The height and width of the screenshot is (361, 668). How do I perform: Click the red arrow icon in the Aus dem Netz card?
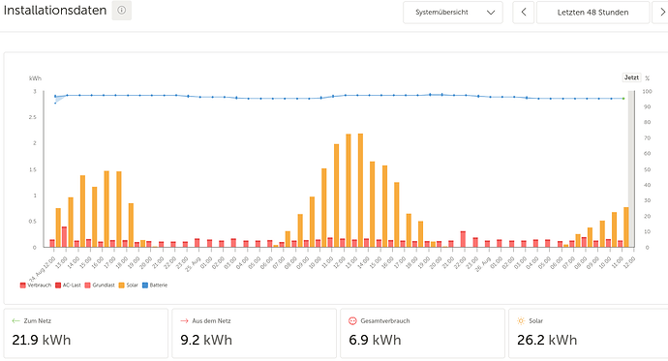(184, 321)
